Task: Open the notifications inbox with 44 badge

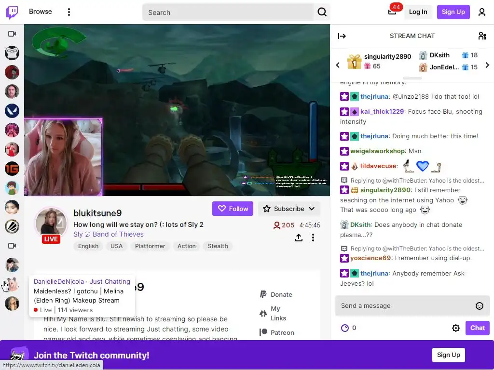Action: [x=393, y=12]
